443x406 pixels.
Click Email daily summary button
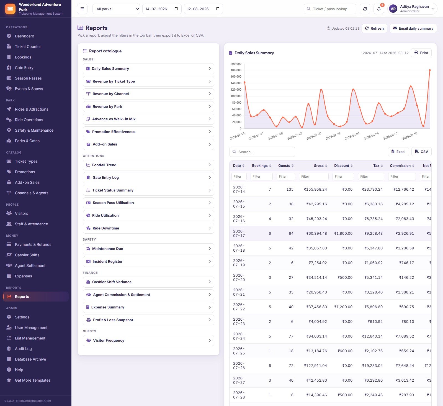413,28
